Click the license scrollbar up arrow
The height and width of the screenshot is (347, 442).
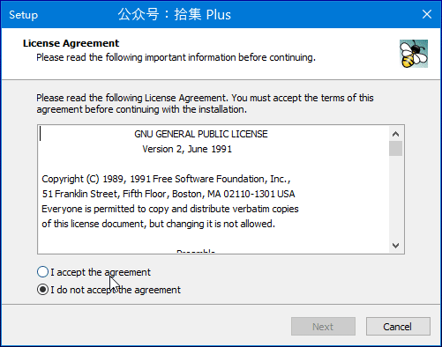tap(396, 134)
